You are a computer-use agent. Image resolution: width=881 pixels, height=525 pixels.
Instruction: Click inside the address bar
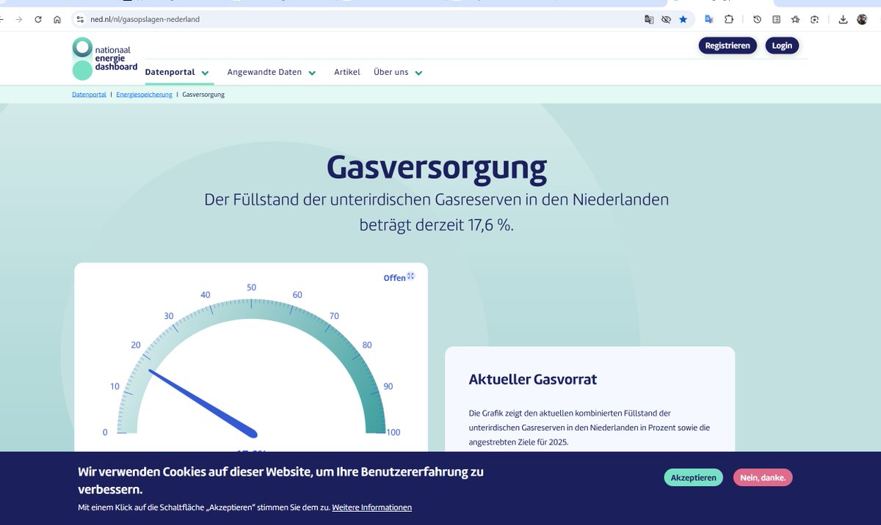tap(294, 19)
